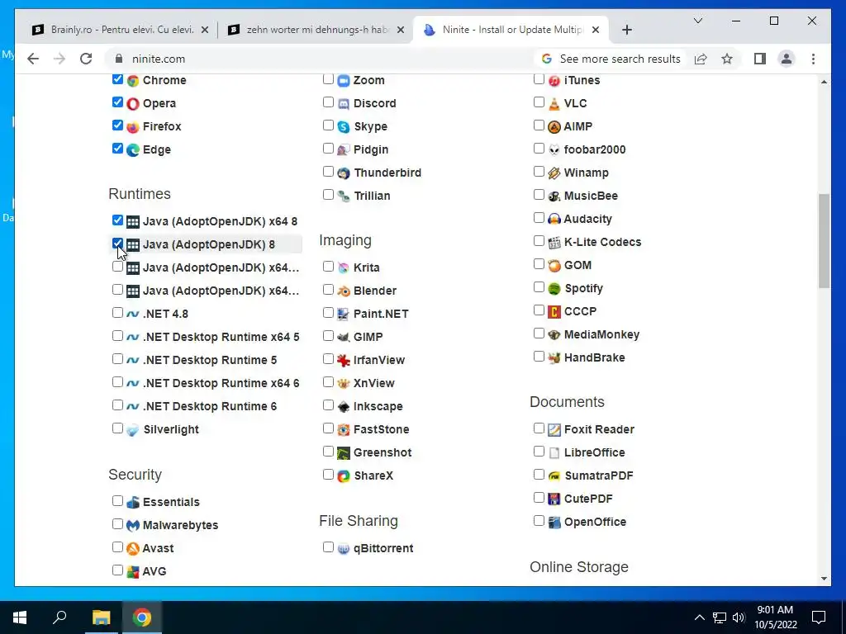Check the LibreOffice checkbox
This screenshot has height=634, width=846.
(539, 452)
